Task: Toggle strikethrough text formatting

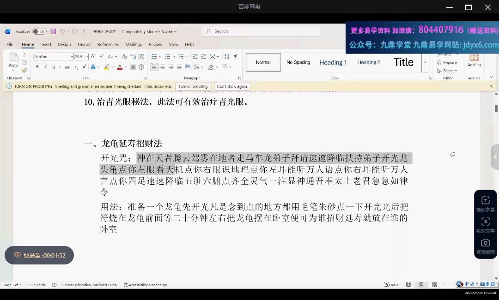Action: coord(67,67)
